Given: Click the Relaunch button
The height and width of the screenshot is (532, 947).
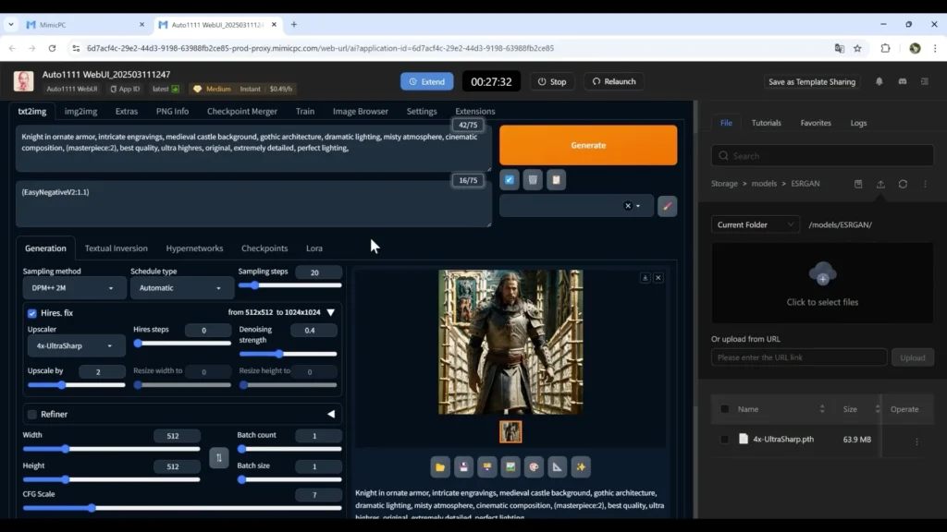Looking at the screenshot, I should [x=614, y=81].
